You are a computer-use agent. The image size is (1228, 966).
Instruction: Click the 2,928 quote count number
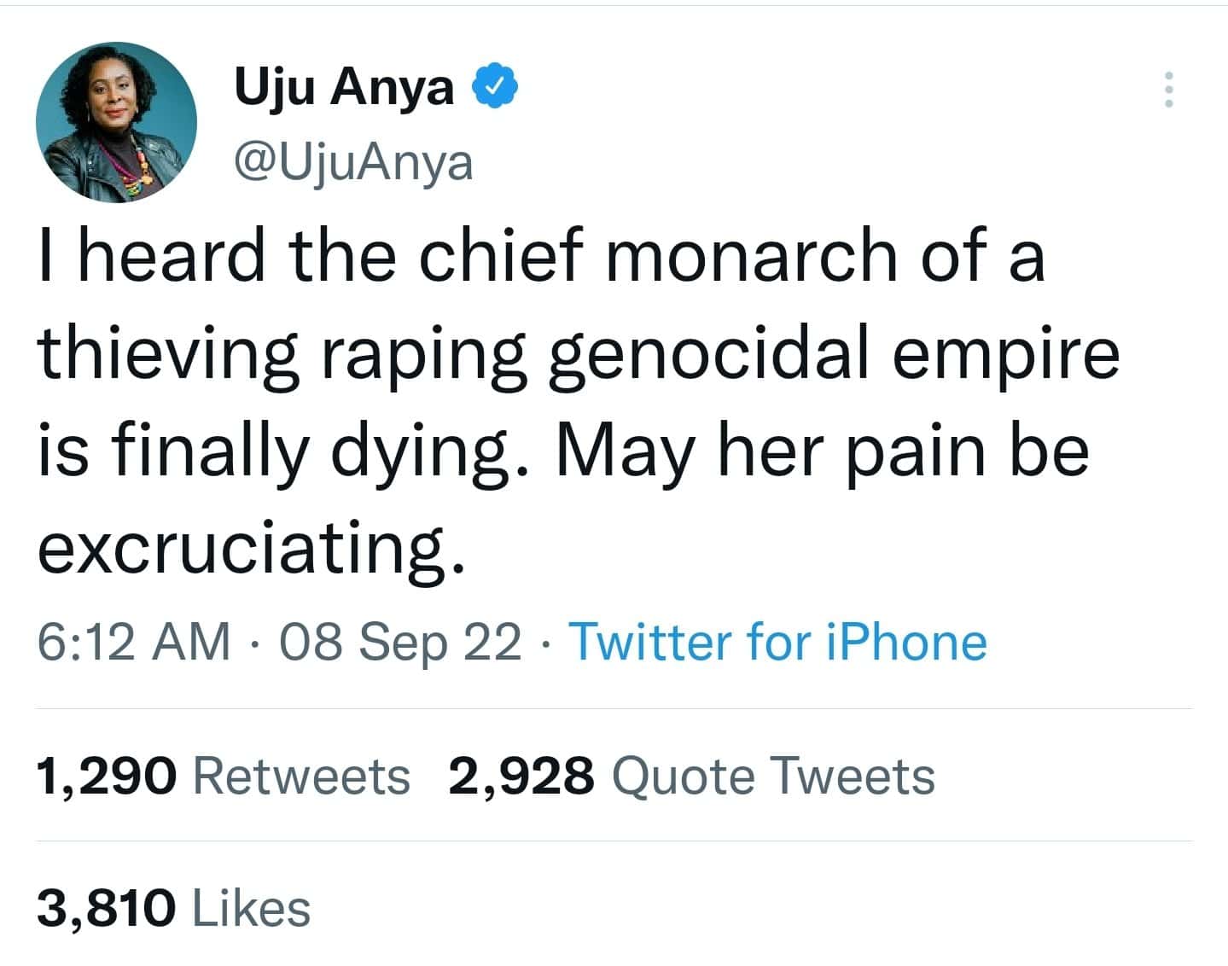coord(521,777)
